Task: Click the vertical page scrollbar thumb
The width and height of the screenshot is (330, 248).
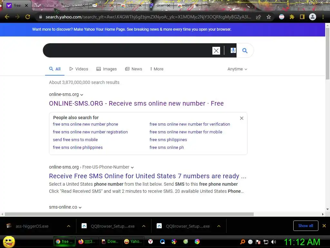Action: (x=327, y=54)
